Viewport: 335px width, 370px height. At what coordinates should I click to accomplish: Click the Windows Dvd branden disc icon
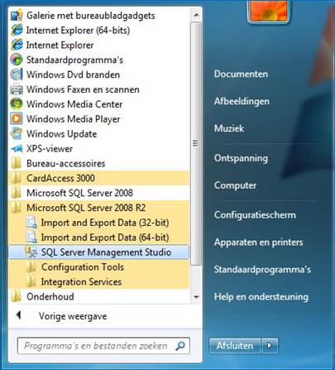click(x=17, y=74)
